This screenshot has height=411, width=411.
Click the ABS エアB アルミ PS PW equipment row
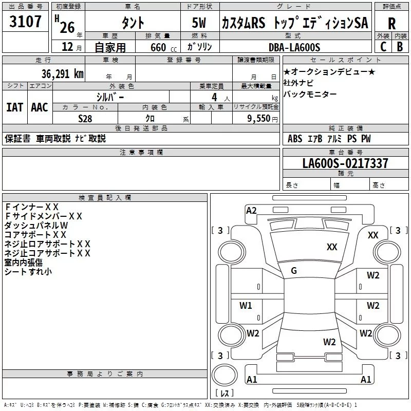[x=329, y=139]
